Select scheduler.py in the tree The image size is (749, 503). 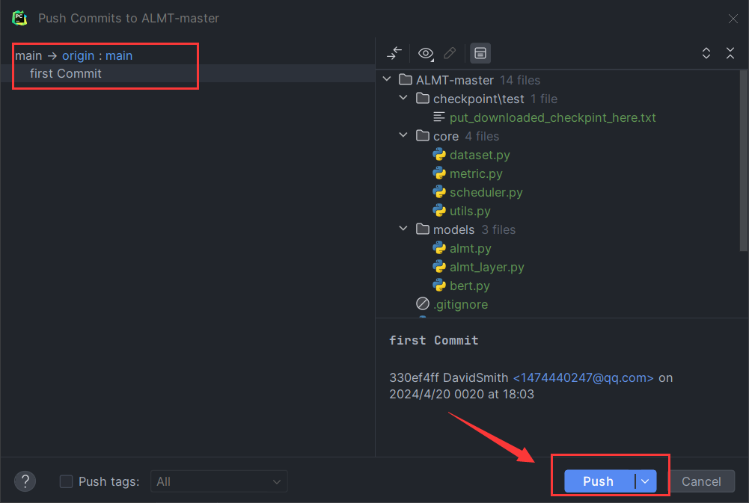tap(486, 192)
